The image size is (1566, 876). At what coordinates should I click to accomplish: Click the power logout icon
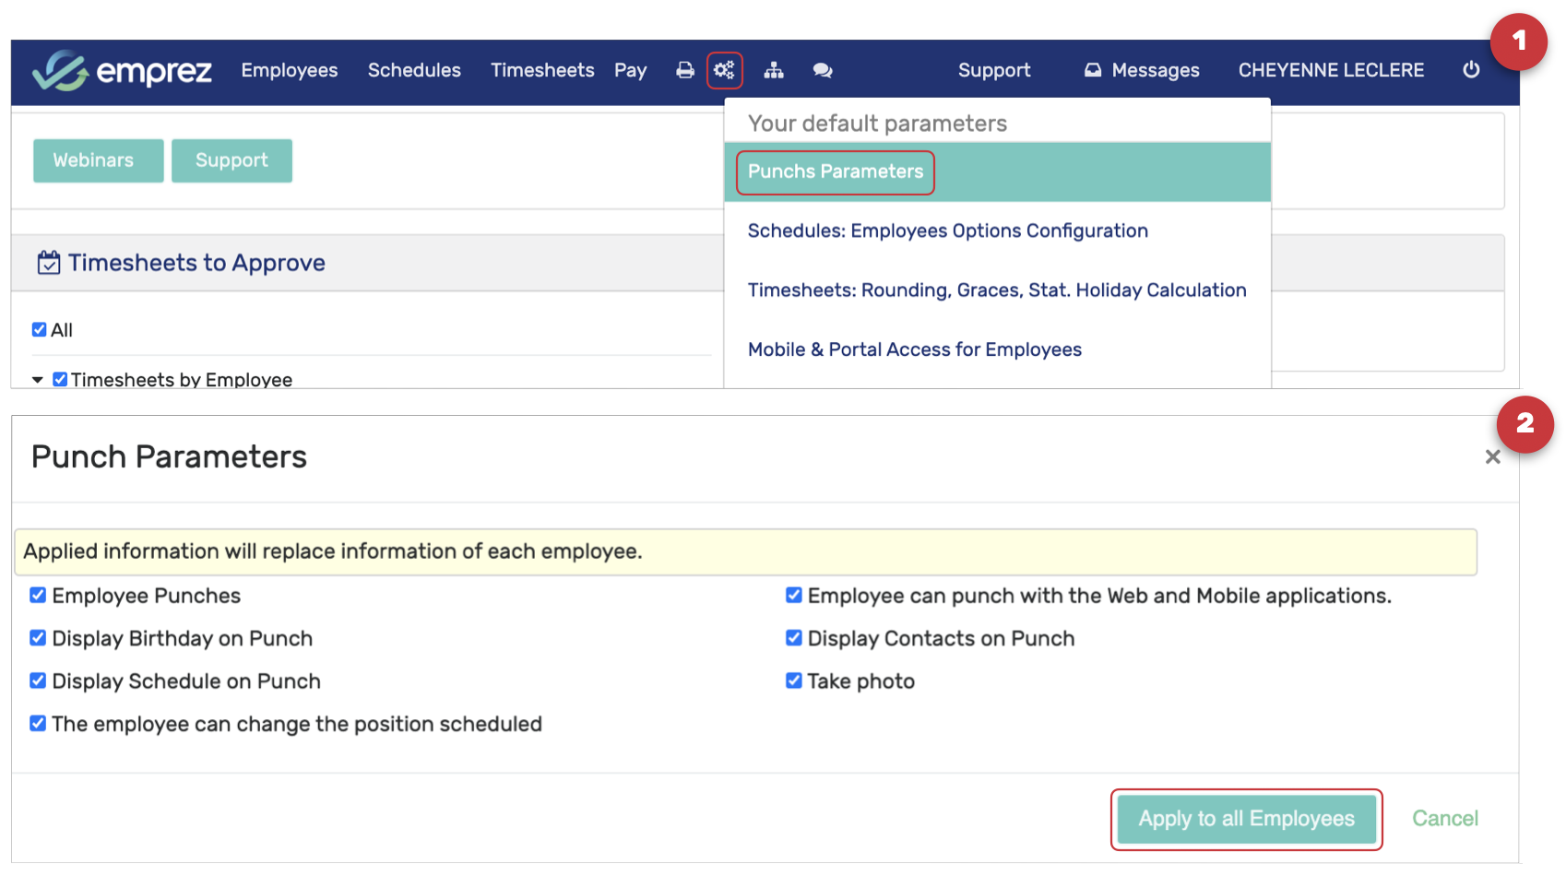[1471, 70]
